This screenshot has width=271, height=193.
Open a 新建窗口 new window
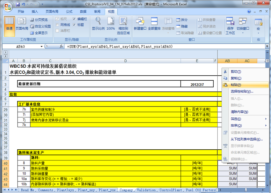140,22
